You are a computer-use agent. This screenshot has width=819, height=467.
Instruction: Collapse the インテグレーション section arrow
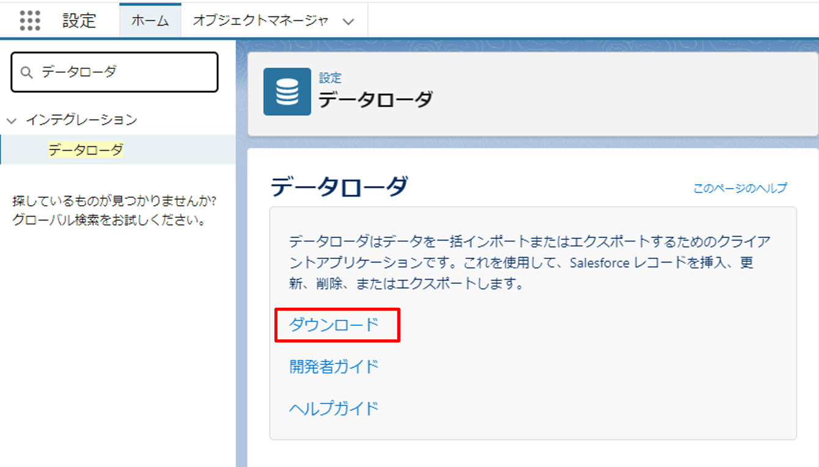click(11, 121)
